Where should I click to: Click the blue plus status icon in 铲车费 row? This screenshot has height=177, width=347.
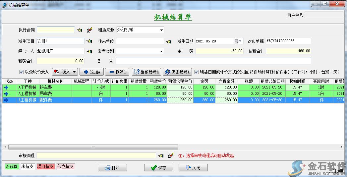(x=6, y=88)
